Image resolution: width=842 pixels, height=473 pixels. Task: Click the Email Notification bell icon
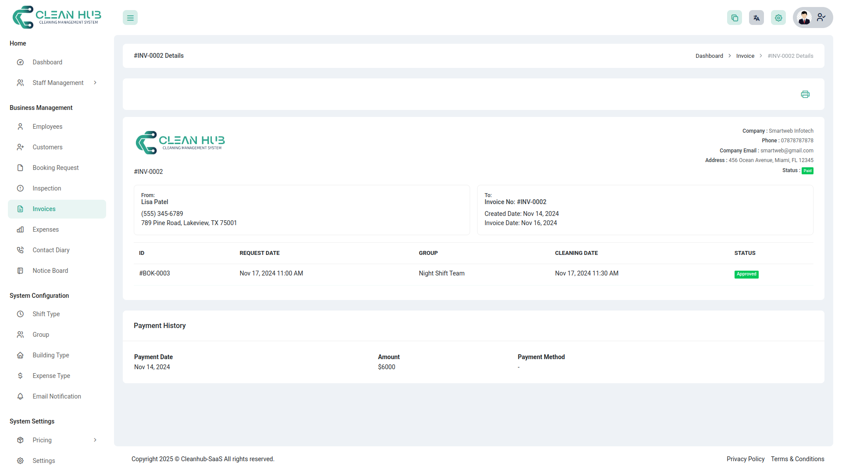click(20, 396)
